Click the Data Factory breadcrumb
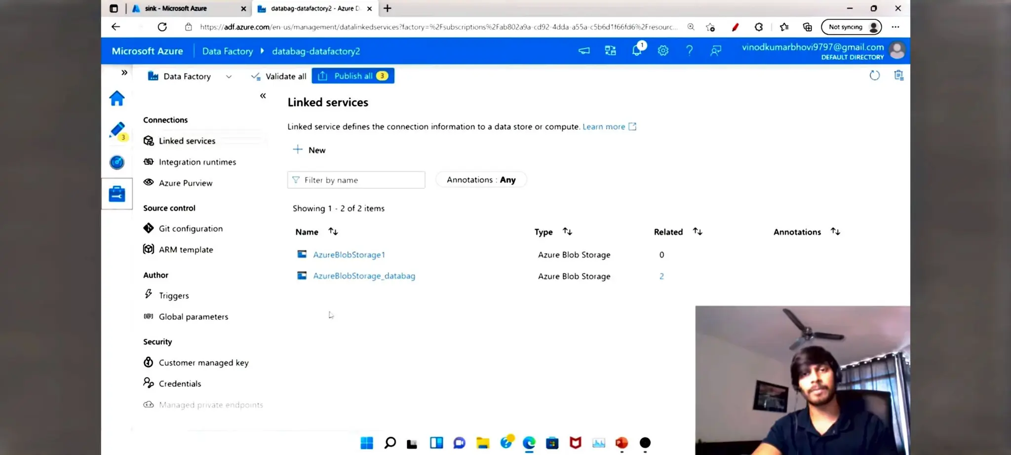1011x455 pixels. click(227, 51)
